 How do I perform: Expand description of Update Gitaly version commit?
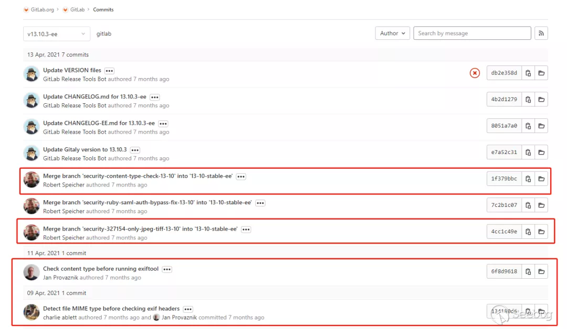[135, 150]
